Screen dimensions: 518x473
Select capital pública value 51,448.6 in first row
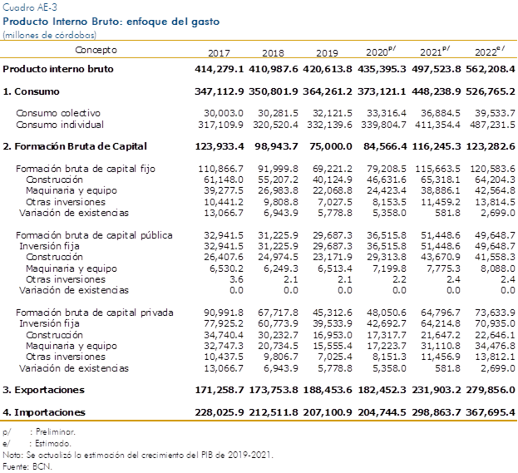[441, 235]
